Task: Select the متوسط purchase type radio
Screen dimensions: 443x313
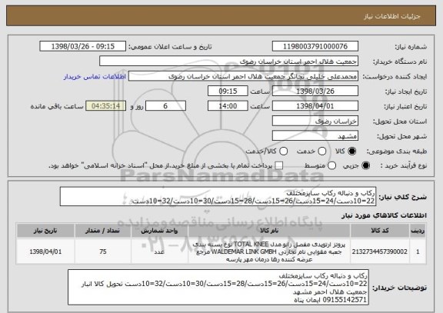Action: 331,166
